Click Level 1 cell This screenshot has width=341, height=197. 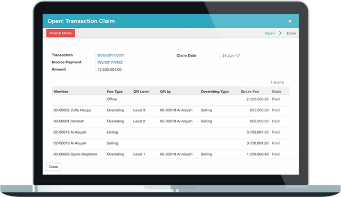pyautogui.click(x=139, y=154)
